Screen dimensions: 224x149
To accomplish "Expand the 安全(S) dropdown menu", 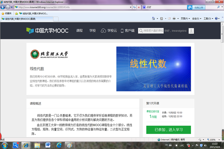I will click(196, 19).
